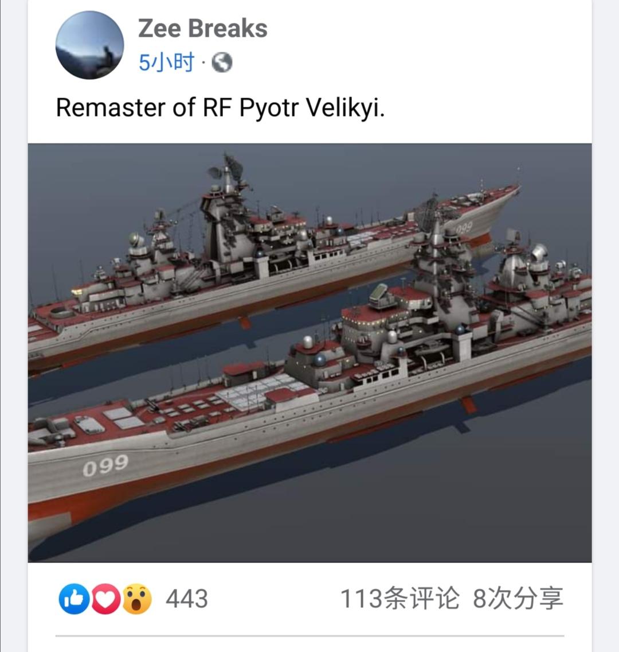
Task: Open the 5小时 post timestamp
Action: [166, 63]
